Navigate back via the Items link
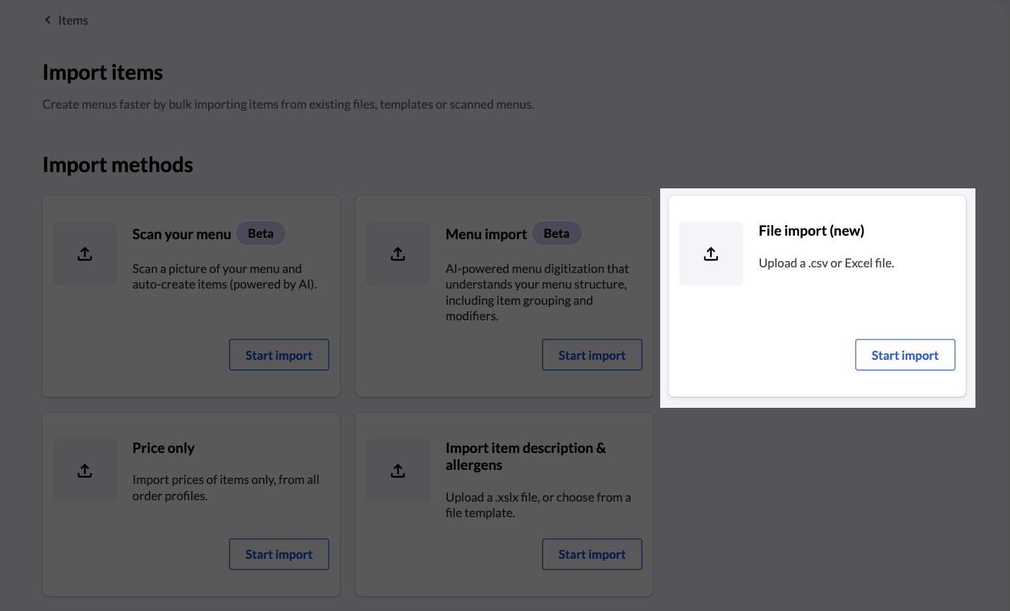 (73, 20)
